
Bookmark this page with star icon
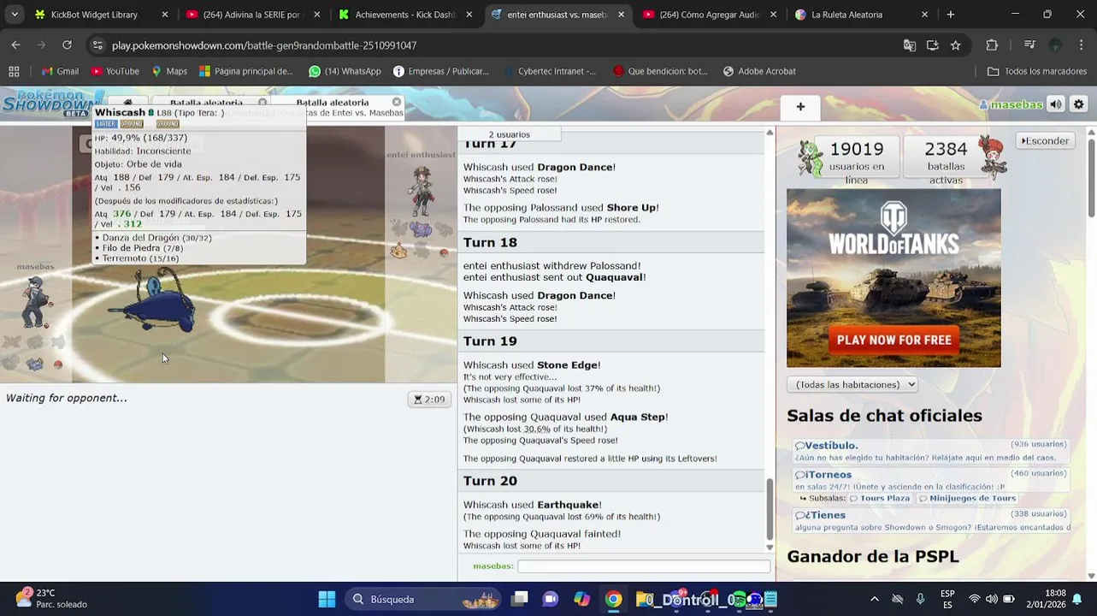click(x=956, y=45)
